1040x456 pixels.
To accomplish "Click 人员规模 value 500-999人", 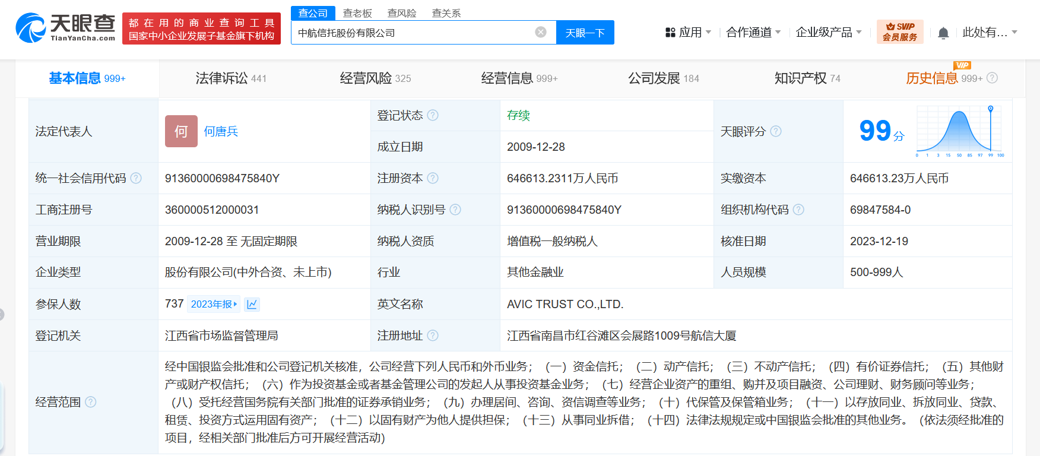I will click(877, 272).
